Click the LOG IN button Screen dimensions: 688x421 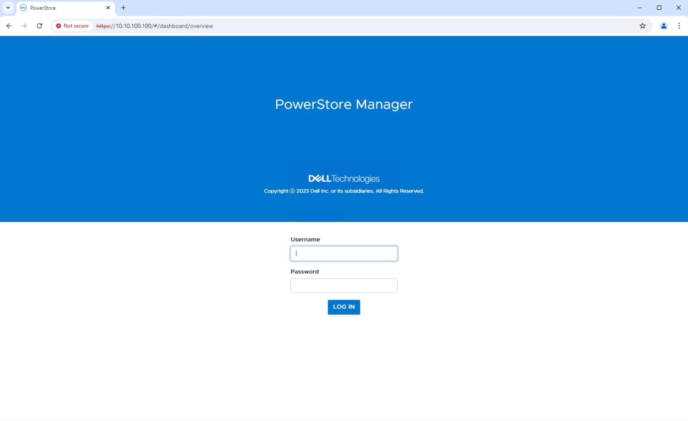pyautogui.click(x=344, y=307)
